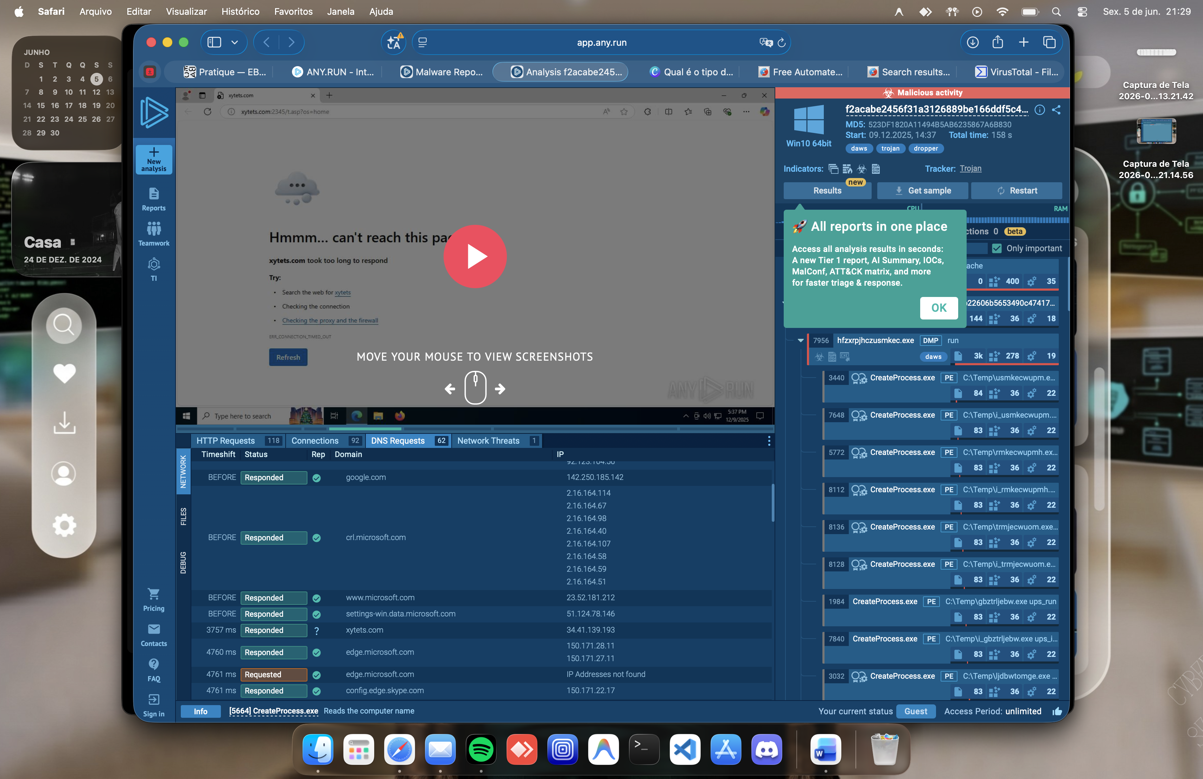Start a New analysis from the sidebar
1203x779 pixels.
pyautogui.click(x=154, y=160)
